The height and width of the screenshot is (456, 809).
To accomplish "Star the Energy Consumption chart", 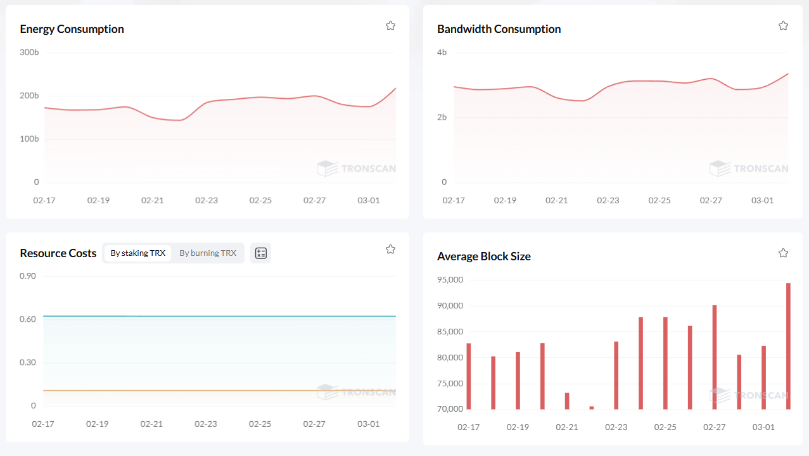I will (390, 26).
